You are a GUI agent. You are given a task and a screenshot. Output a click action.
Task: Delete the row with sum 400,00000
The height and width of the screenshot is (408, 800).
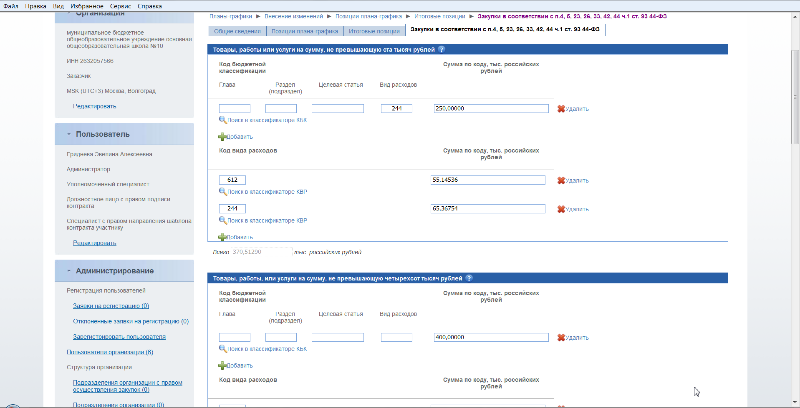click(x=573, y=338)
